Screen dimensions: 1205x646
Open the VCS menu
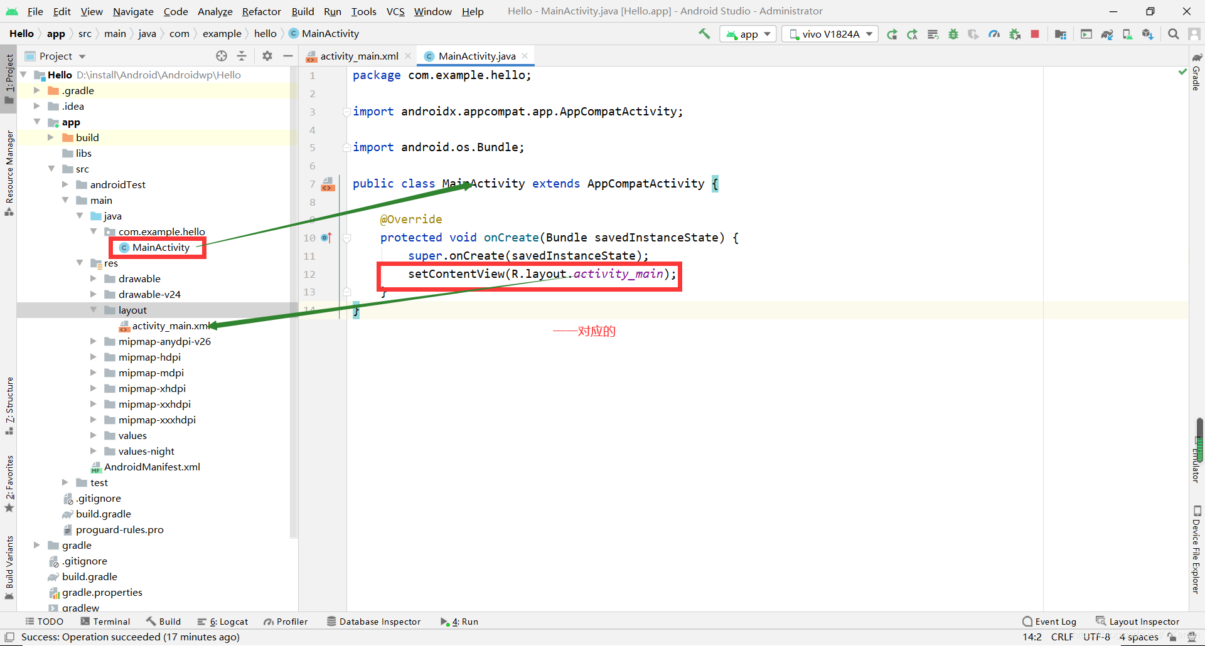395,11
